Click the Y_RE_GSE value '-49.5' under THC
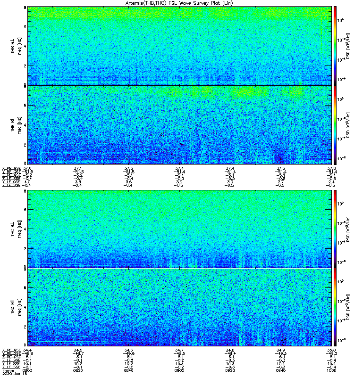This screenshot has width=354, height=377. (179, 353)
